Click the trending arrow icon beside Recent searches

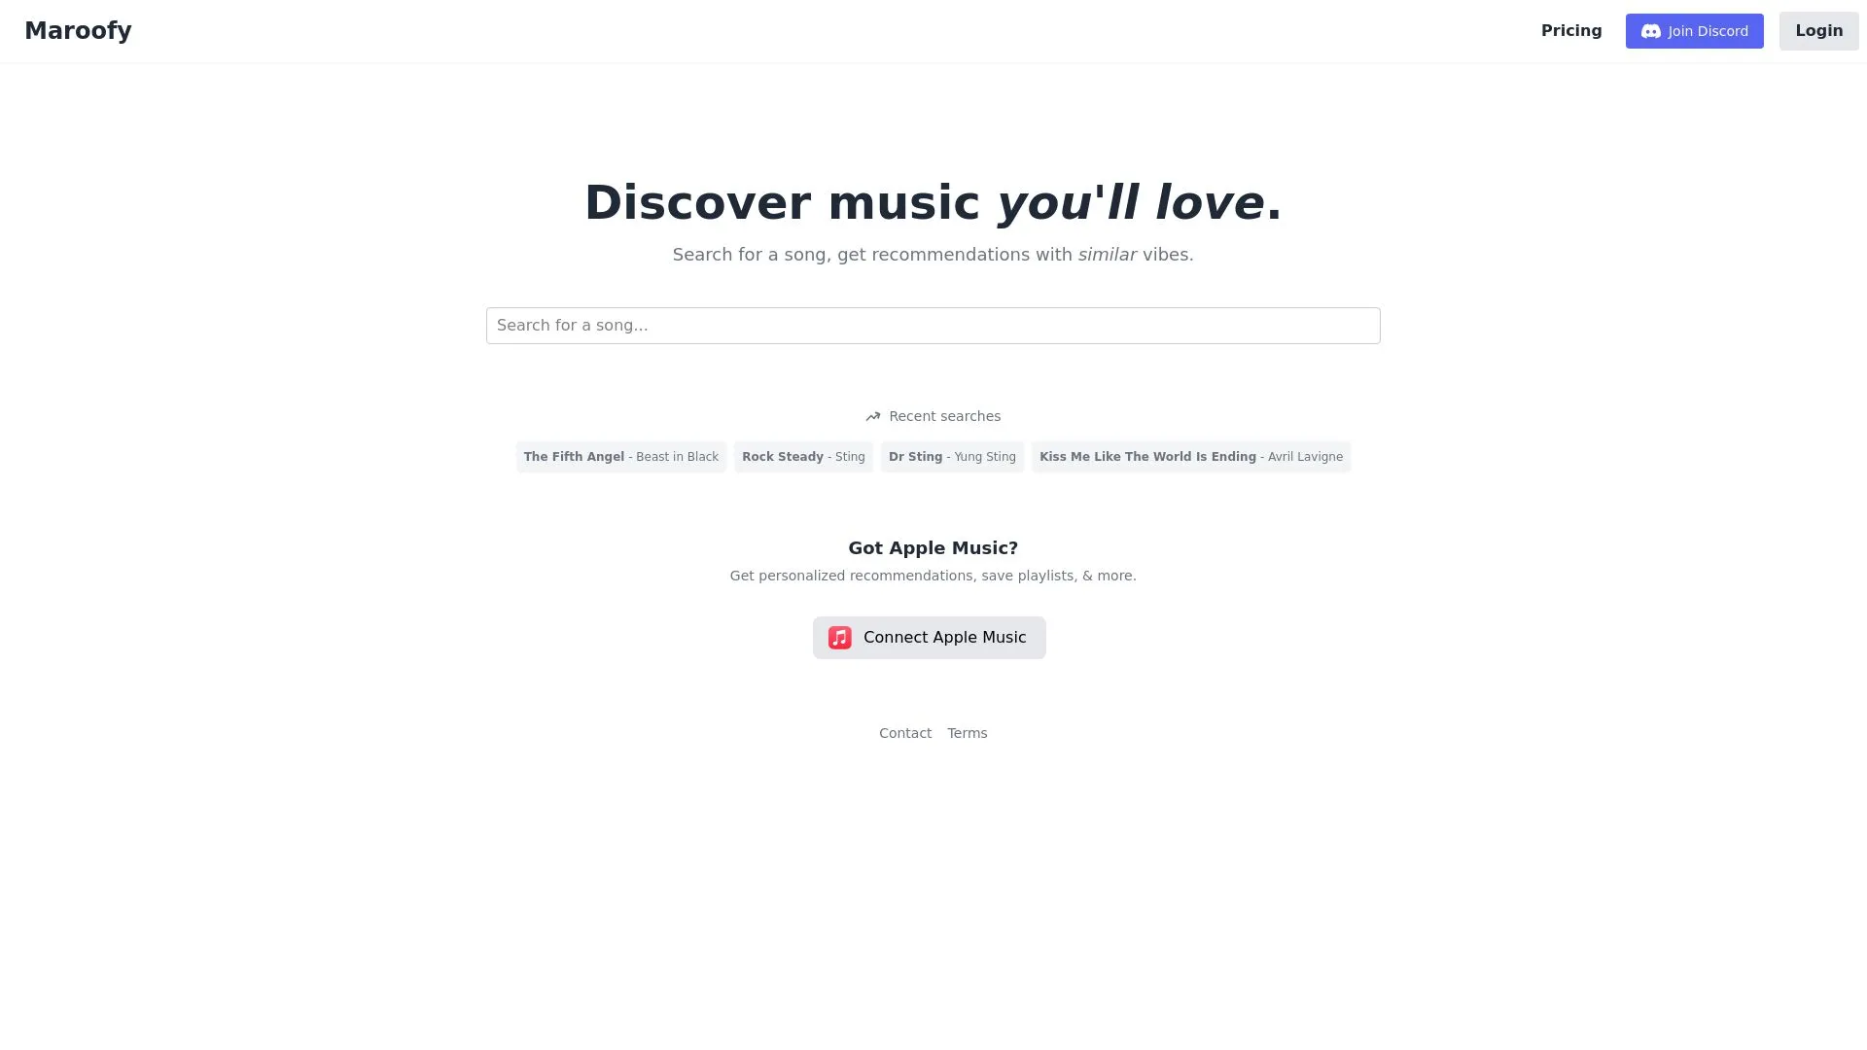coord(873,416)
